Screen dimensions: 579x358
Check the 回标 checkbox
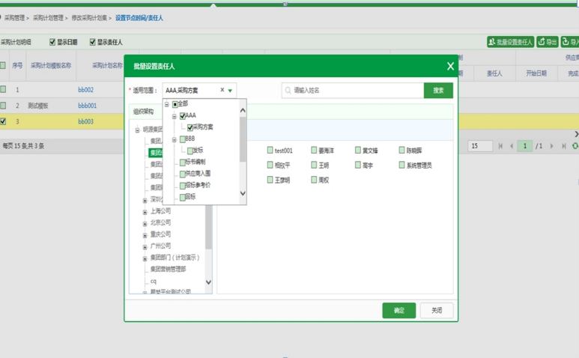183,198
